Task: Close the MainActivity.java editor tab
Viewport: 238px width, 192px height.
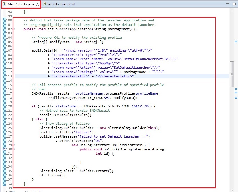Action: coord(38,5)
